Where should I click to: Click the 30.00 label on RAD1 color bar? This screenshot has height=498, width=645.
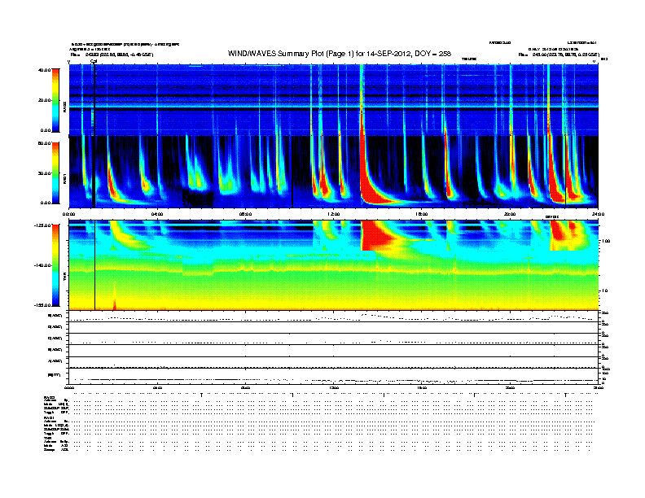44,173
